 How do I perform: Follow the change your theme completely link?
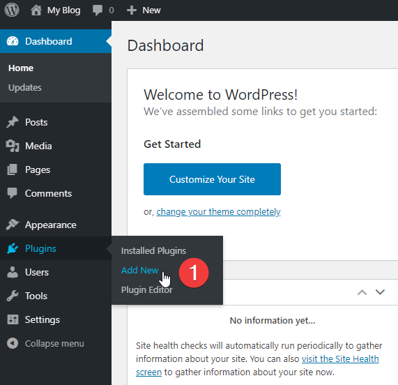(218, 211)
